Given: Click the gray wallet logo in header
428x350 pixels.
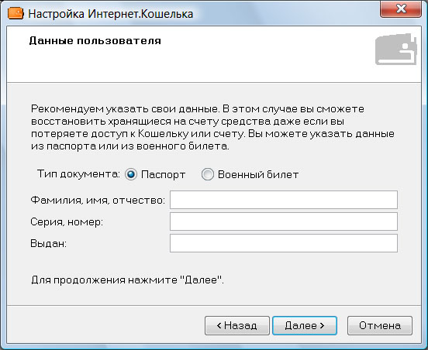Looking at the screenshot, I should 395,49.
